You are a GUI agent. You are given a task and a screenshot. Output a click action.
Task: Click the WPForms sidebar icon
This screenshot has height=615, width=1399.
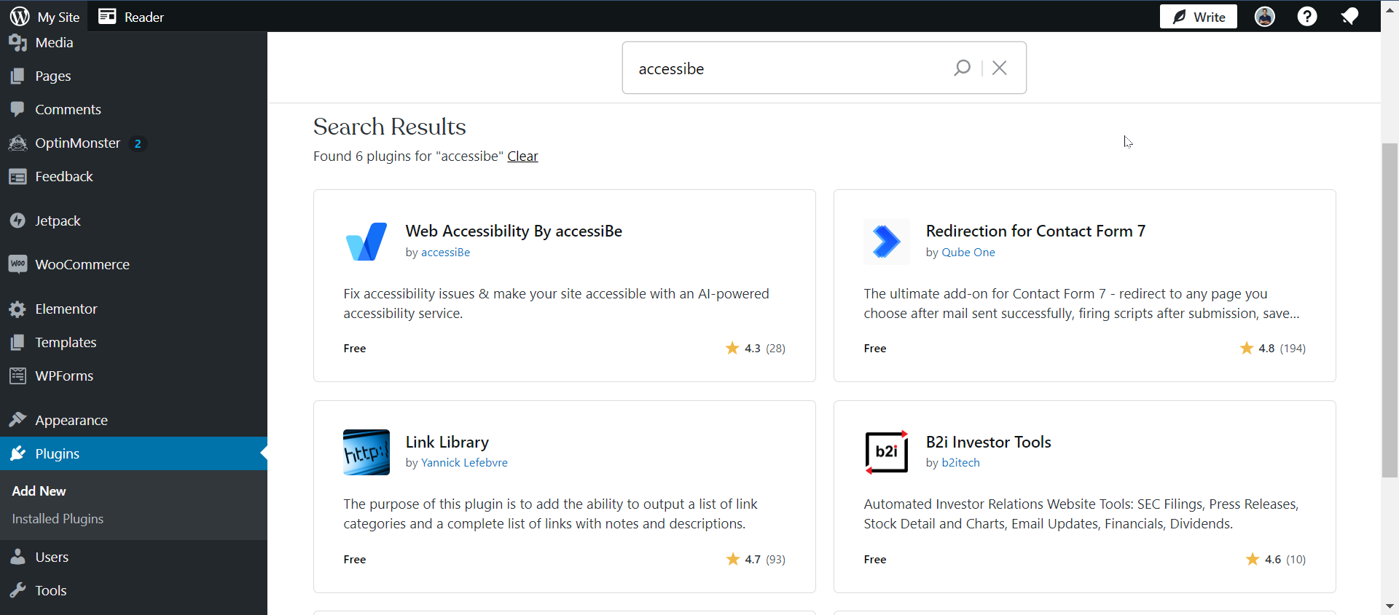(17, 376)
